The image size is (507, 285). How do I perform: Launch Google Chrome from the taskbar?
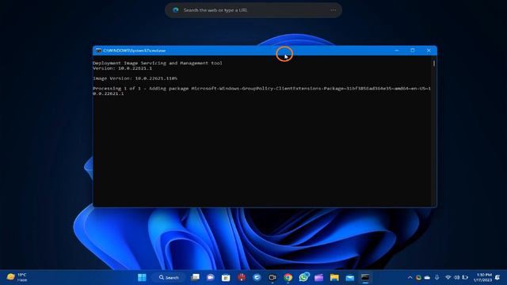pyautogui.click(x=288, y=277)
